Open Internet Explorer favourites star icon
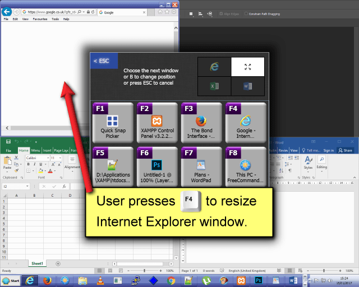Viewport: 359px width, 287px height. click(x=167, y=12)
